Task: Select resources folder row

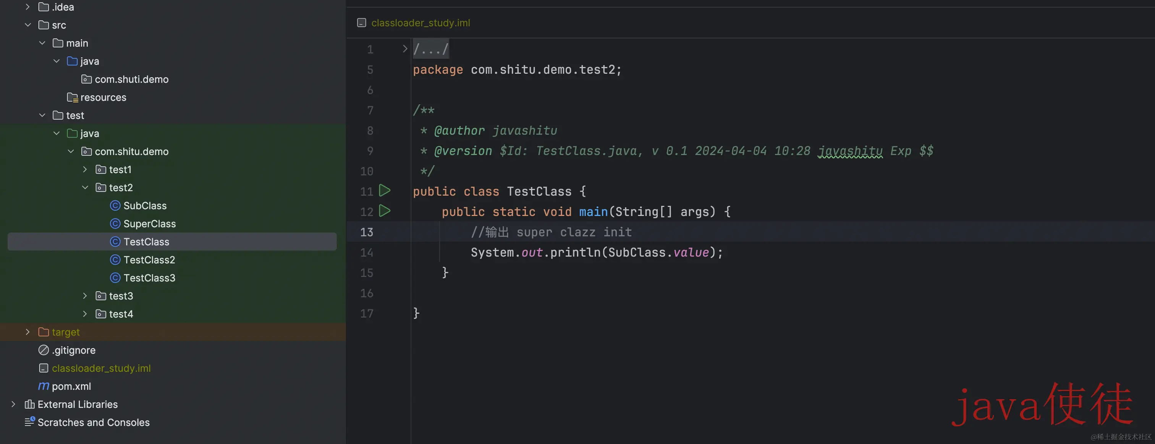Action: click(103, 97)
